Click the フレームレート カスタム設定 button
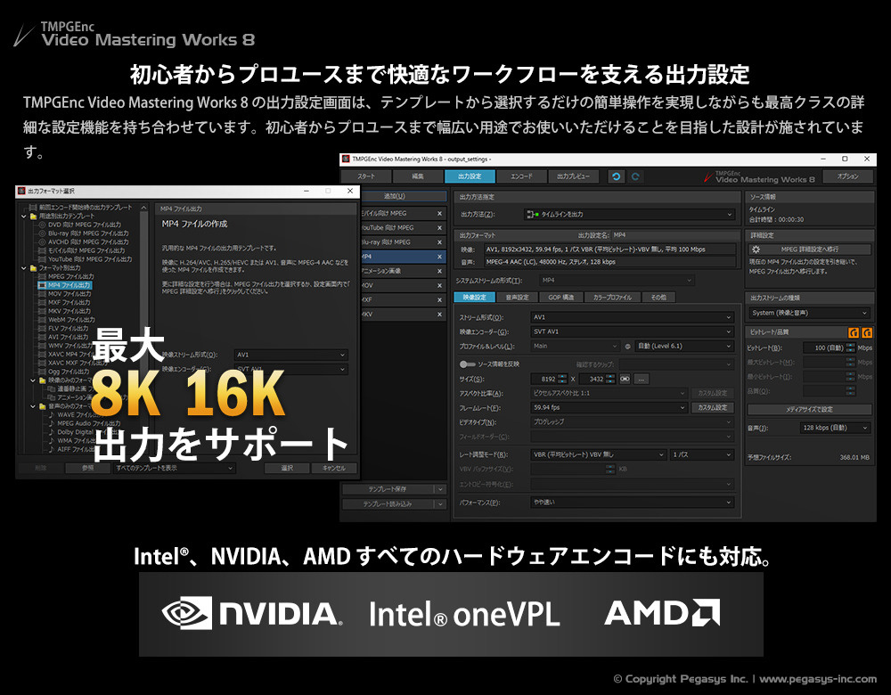This screenshot has width=891, height=695. [713, 407]
